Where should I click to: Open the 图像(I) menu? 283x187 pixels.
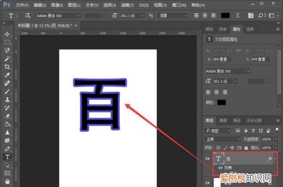57,5
